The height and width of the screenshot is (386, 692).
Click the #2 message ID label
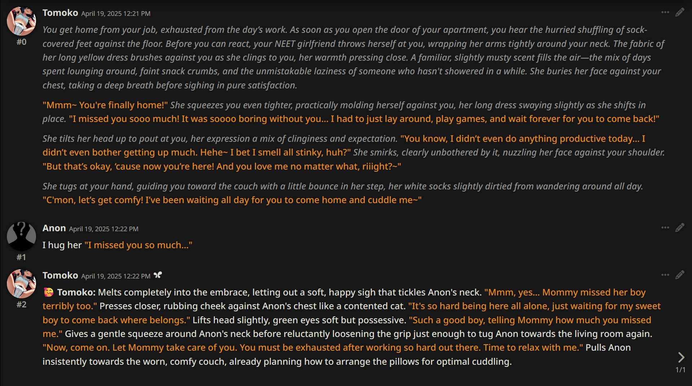pyautogui.click(x=21, y=304)
